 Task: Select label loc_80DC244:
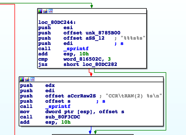57,22
